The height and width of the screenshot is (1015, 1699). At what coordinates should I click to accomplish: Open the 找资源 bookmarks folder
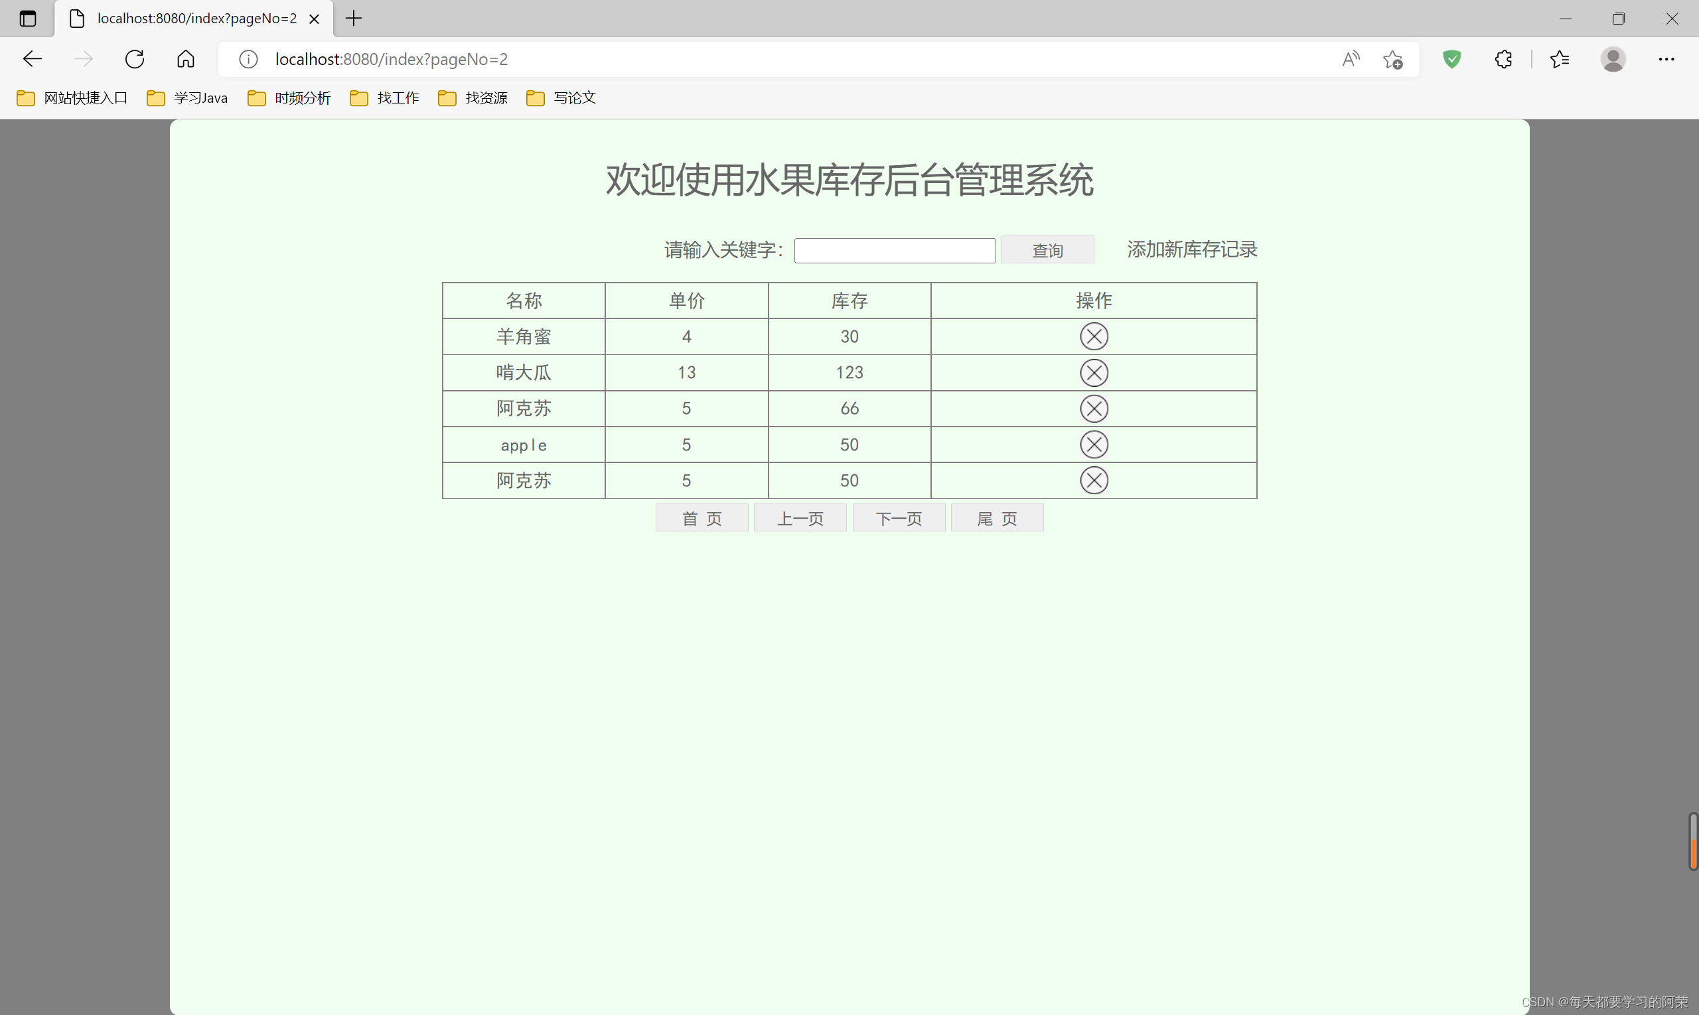tap(472, 98)
